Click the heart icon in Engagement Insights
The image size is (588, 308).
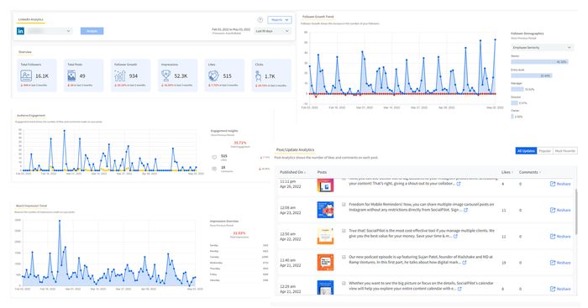coord(214,158)
